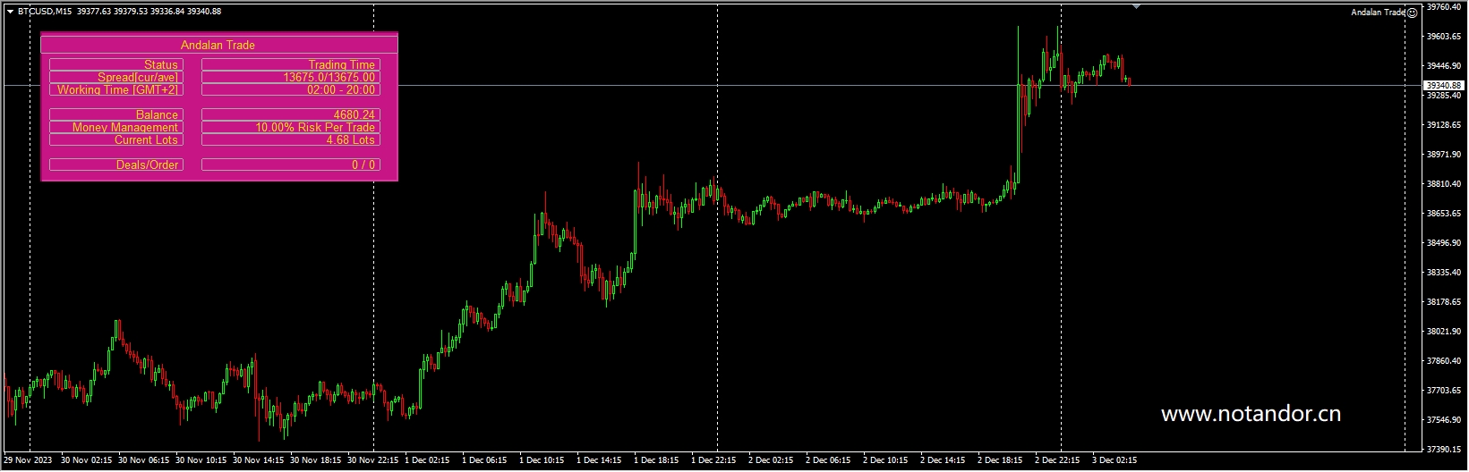
Task: Click the Andalan Trade expert name label top right
Action: (1378, 13)
